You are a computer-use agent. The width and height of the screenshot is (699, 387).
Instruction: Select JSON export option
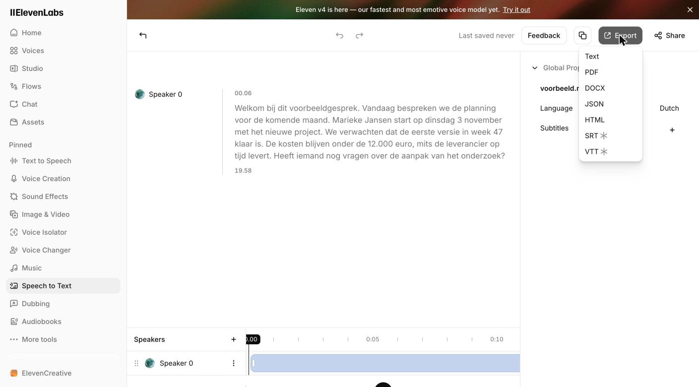(x=611, y=104)
